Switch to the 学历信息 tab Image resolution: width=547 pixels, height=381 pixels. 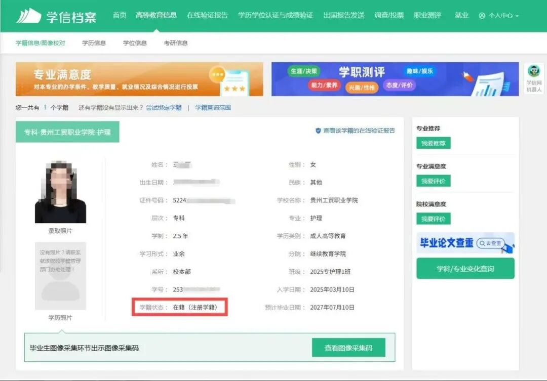tap(94, 43)
